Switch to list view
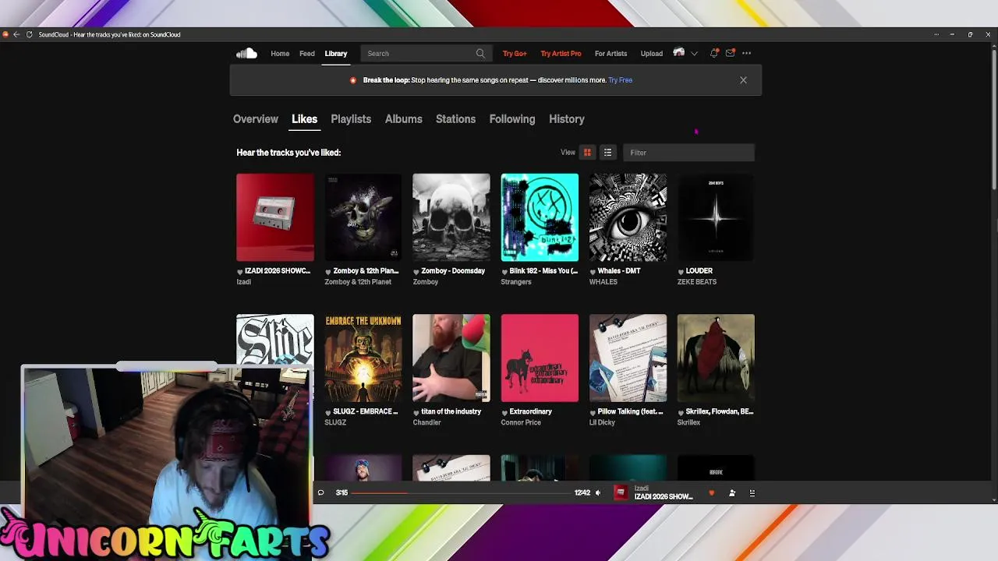The height and width of the screenshot is (561, 998). click(607, 153)
